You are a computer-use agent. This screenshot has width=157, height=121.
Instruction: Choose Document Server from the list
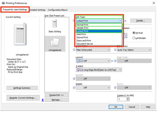click(x=99, y=44)
